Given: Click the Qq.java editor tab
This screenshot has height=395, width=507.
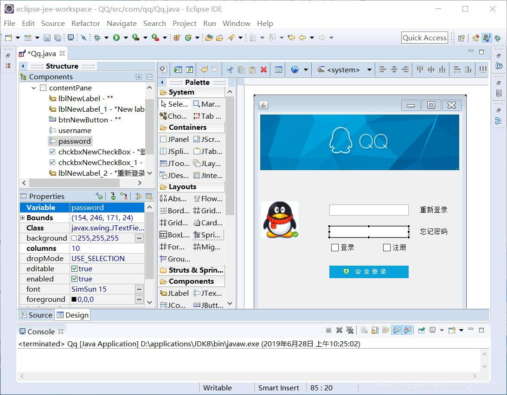Looking at the screenshot, I should pos(42,54).
